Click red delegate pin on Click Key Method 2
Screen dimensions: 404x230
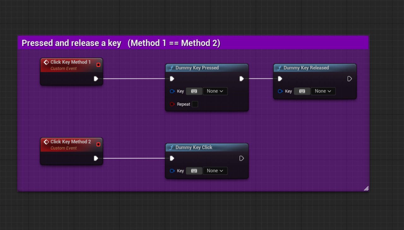click(x=98, y=144)
